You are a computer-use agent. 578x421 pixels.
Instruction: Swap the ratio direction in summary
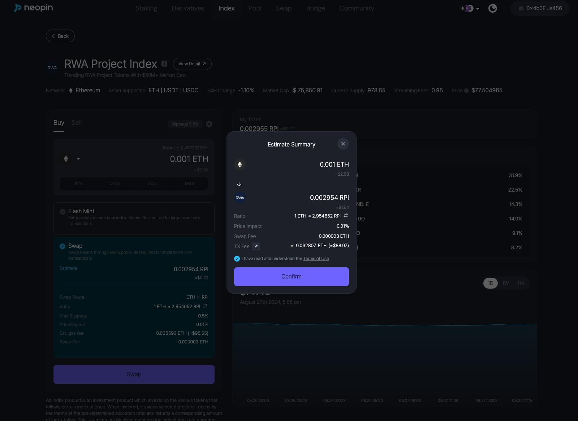[x=346, y=216]
